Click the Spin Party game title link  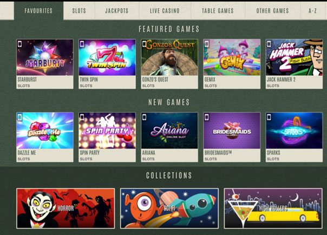(x=90, y=153)
